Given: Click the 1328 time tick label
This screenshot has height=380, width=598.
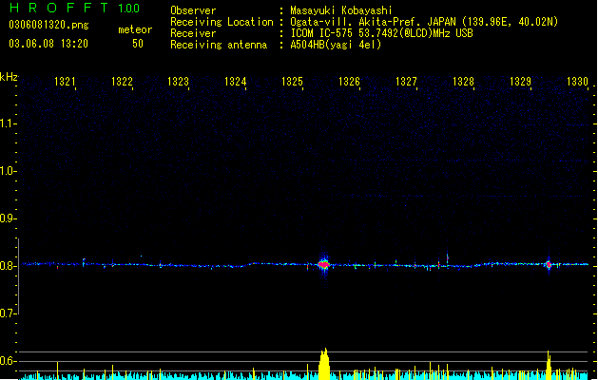Looking at the screenshot, I should [x=463, y=82].
